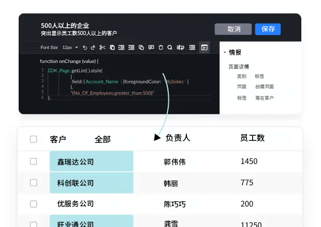Check the box for 优服务公司
This screenshot has width=321, height=227.
(x=34, y=204)
